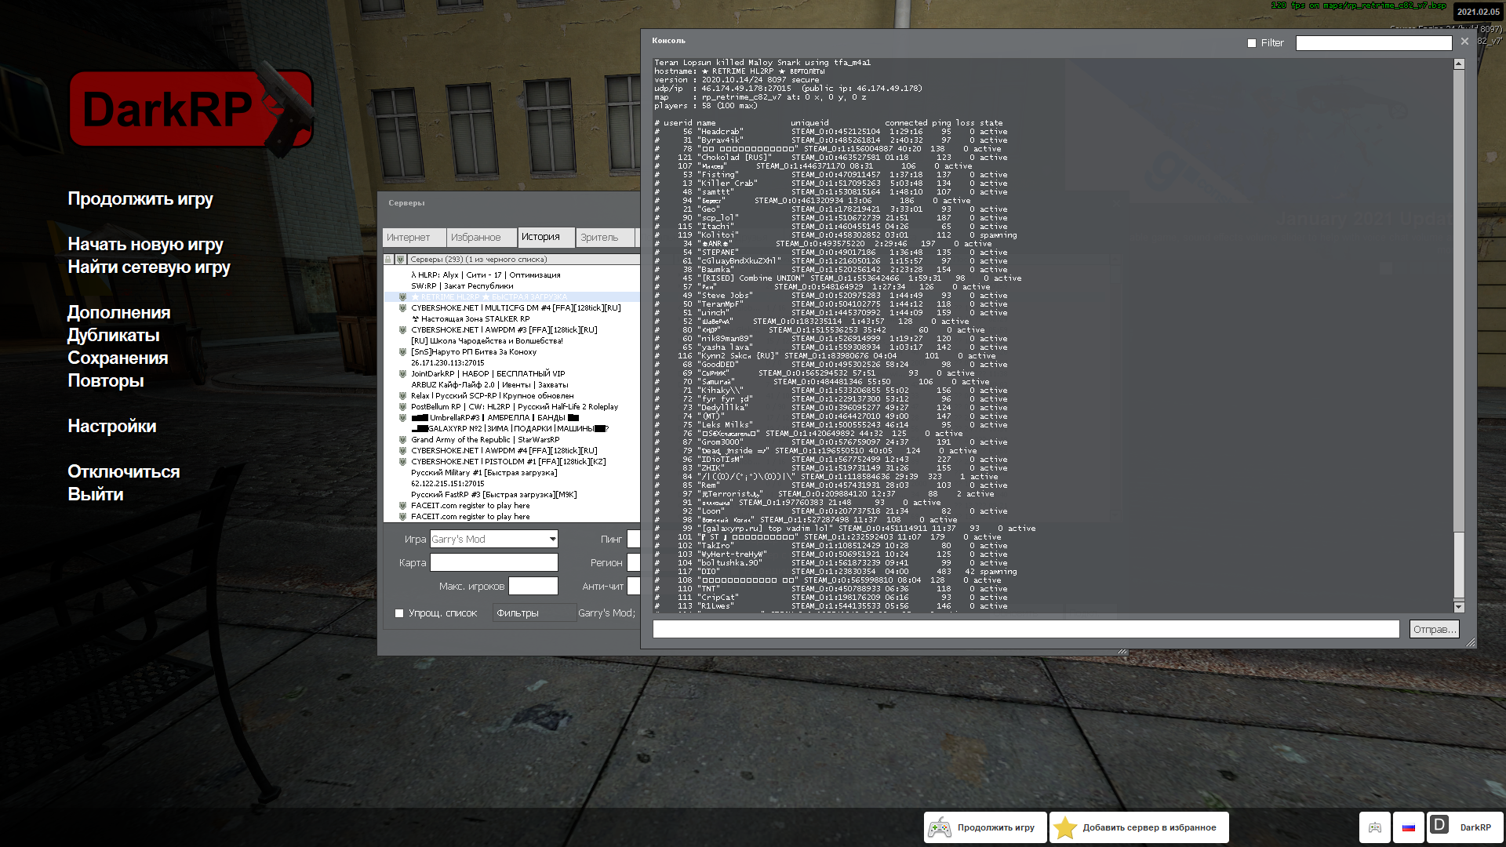Image resolution: width=1506 pixels, height=847 pixels.
Task: Open the DarkRP gamemode selector button
Action: [1464, 827]
